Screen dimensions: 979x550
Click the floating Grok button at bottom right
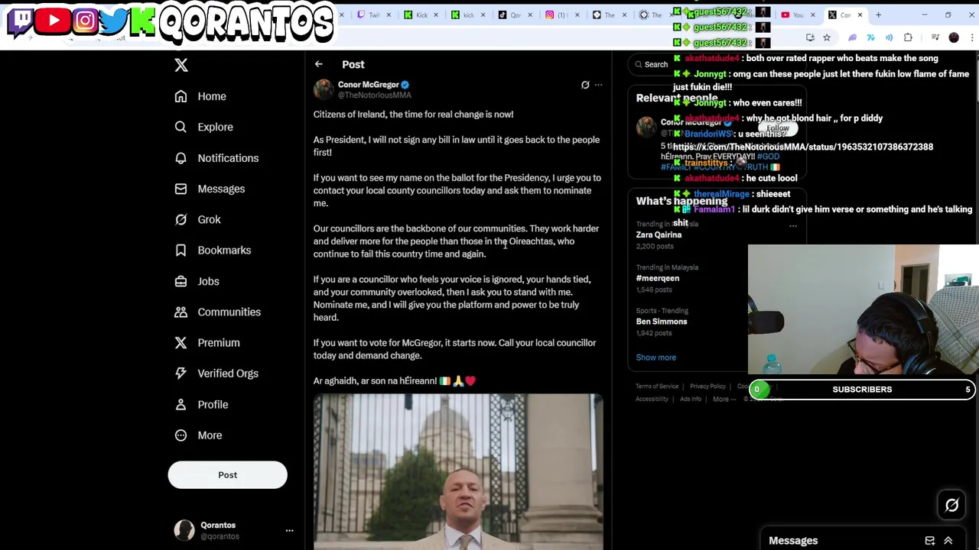point(951,505)
